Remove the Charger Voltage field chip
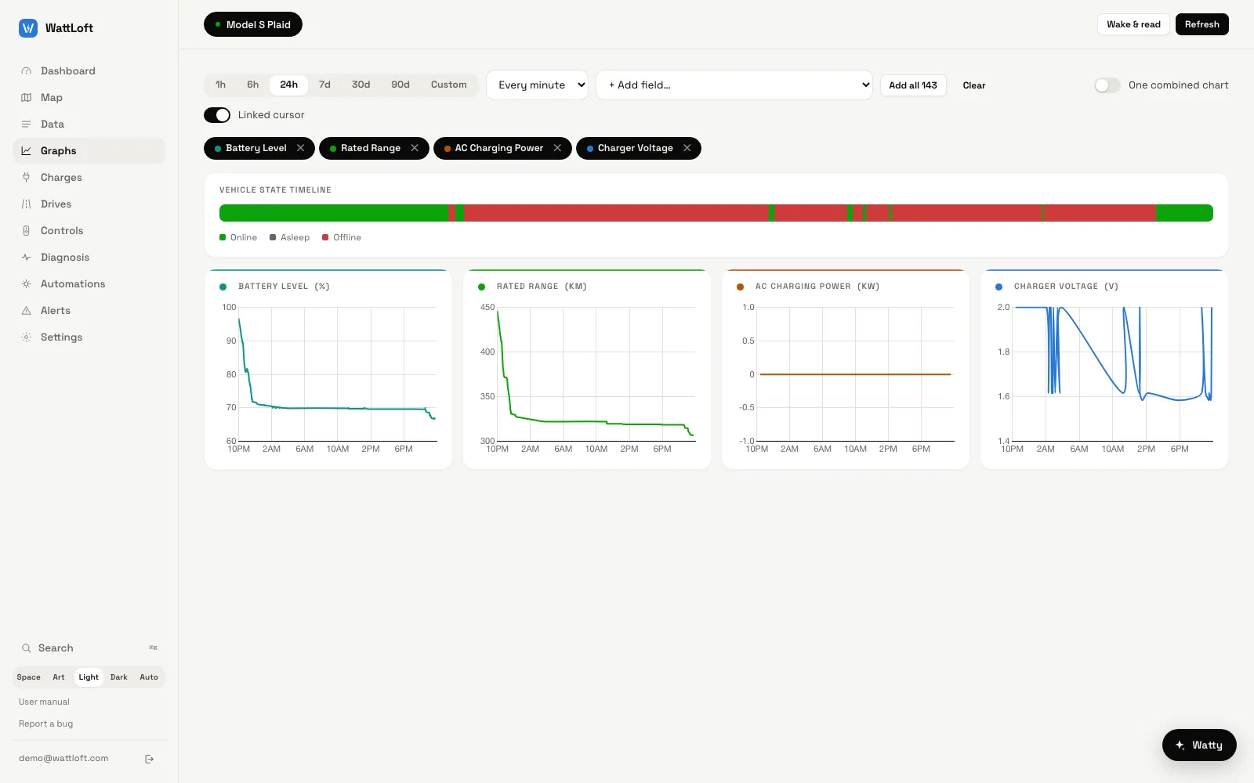This screenshot has width=1254, height=783. click(687, 148)
